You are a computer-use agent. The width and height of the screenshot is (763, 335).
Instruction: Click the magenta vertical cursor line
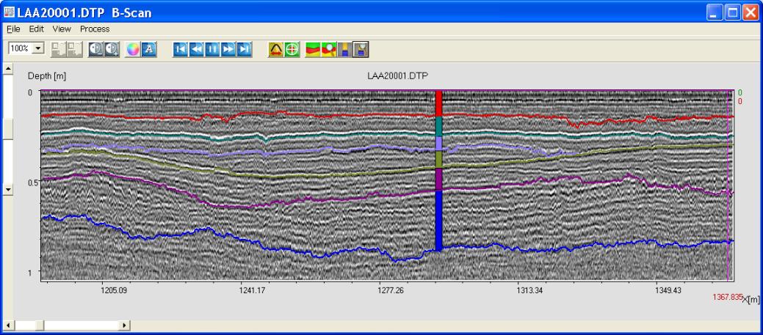tap(728, 185)
